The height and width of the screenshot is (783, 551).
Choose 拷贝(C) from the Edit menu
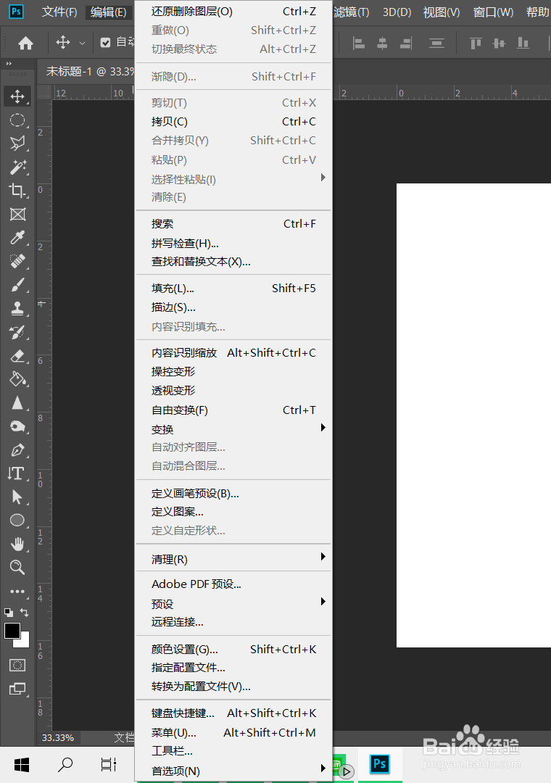[233, 121]
